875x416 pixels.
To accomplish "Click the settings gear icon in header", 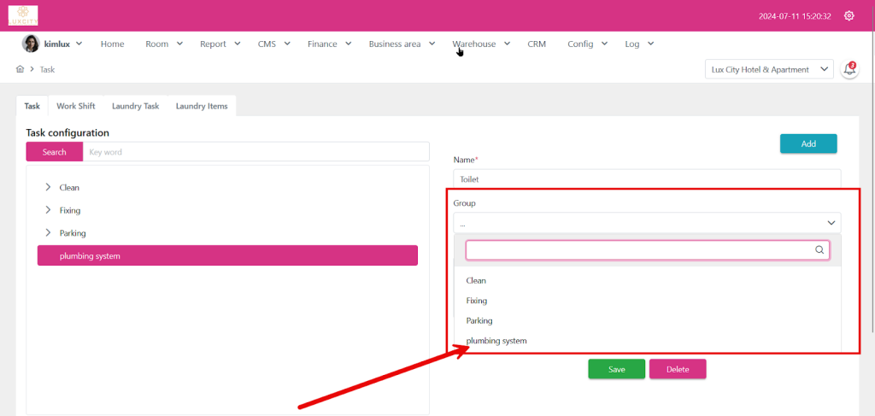I will pyautogui.click(x=849, y=15).
